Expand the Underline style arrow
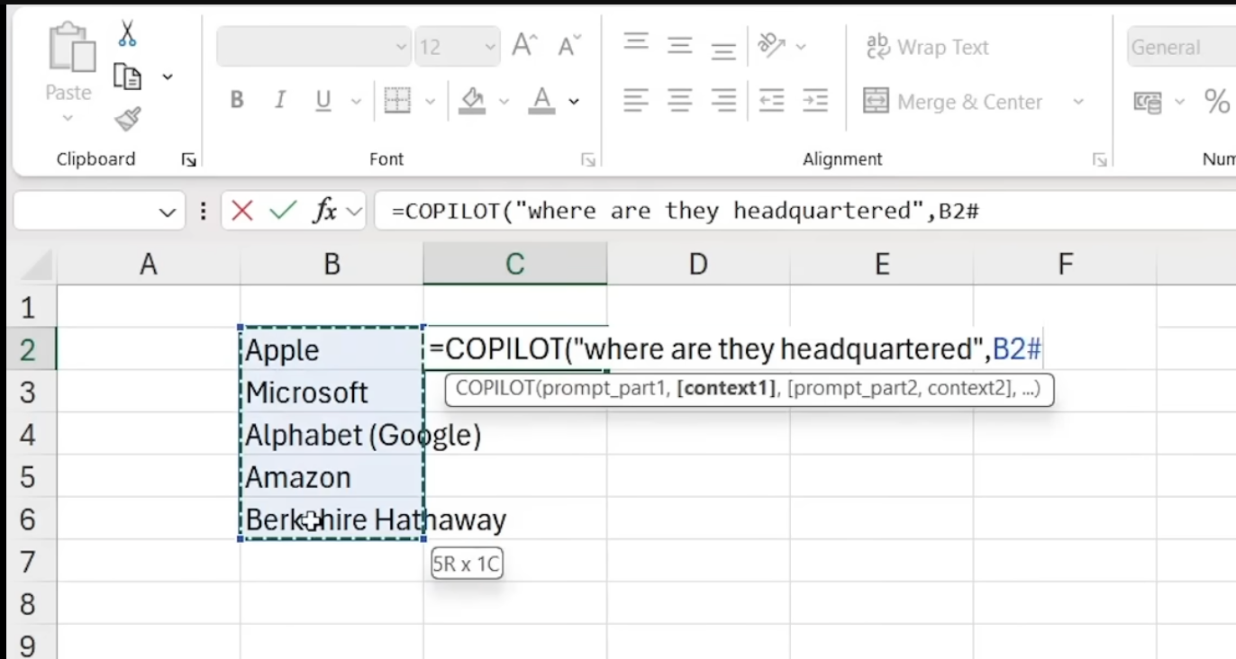 click(356, 102)
